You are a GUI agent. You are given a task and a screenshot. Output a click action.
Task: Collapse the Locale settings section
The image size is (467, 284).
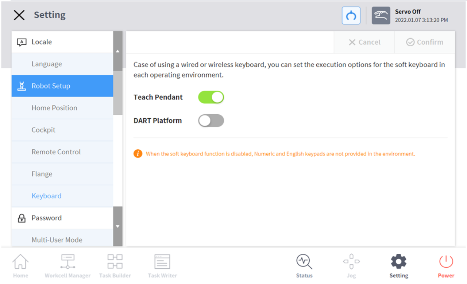[x=62, y=42]
